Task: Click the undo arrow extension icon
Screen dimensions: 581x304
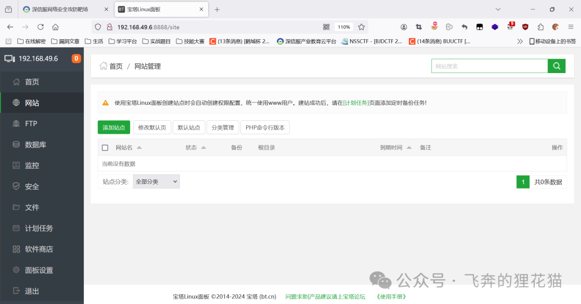Action: point(464,27)
